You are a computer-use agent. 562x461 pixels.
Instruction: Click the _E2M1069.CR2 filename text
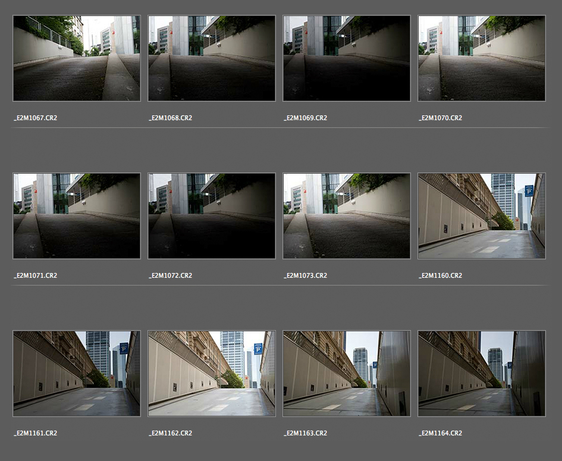306,118
